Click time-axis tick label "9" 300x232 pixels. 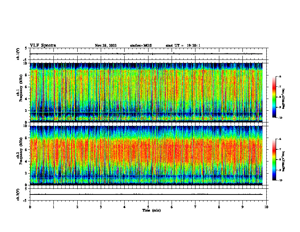pos(242,207)
